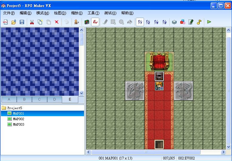Open the 帮助(H) menu
The width and height of the screenshot is (232, 161).
click(127, 13)
